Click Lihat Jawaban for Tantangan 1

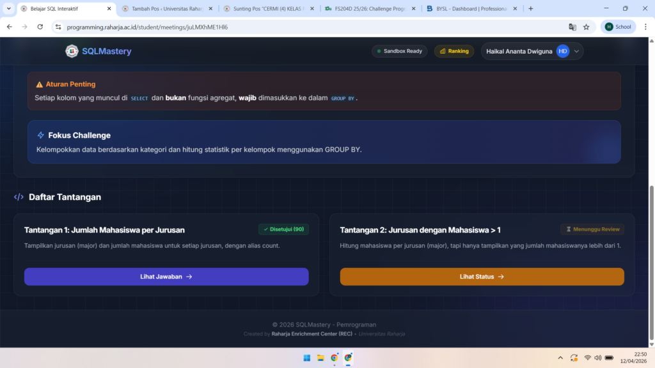coord(166,277)
